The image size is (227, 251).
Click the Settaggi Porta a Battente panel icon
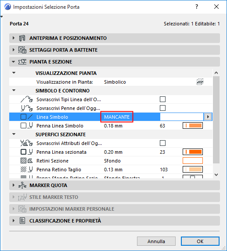tap(22, 50)
